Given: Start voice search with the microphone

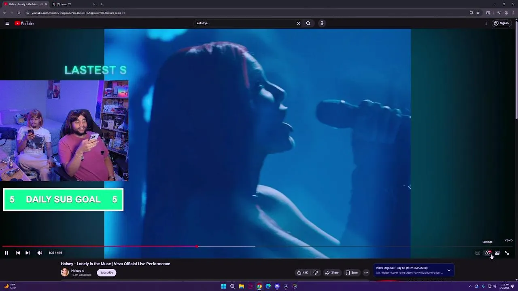Looking at the screenshot, I should coord(322,23).
